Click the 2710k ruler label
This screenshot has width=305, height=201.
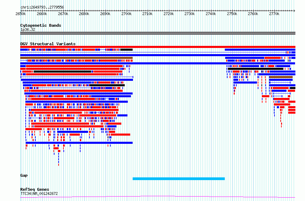147,14
